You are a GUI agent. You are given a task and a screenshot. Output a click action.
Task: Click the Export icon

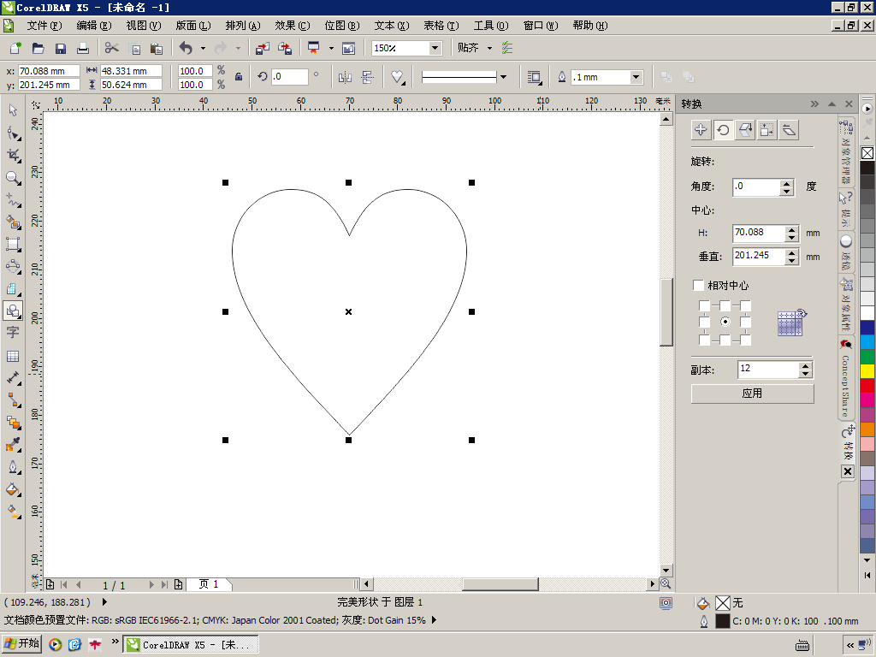pos(285,48)
